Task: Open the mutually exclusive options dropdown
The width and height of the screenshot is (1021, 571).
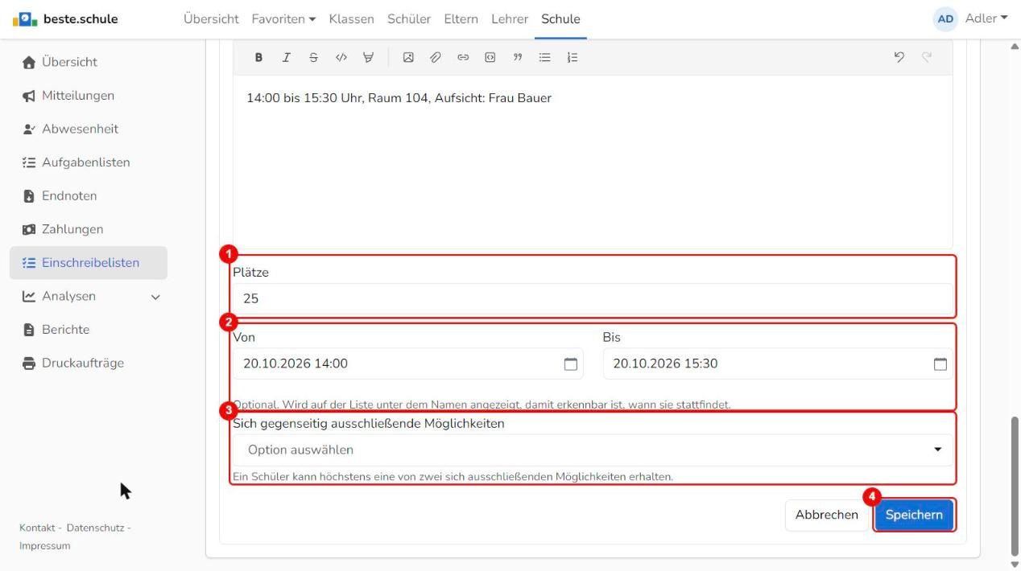Action: coord(593,450)
